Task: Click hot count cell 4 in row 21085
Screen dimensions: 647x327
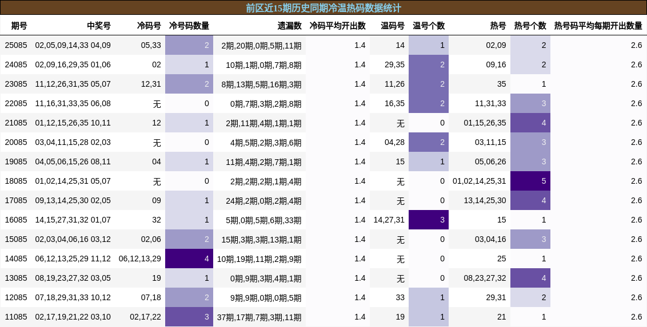Action: pos(530,123)
